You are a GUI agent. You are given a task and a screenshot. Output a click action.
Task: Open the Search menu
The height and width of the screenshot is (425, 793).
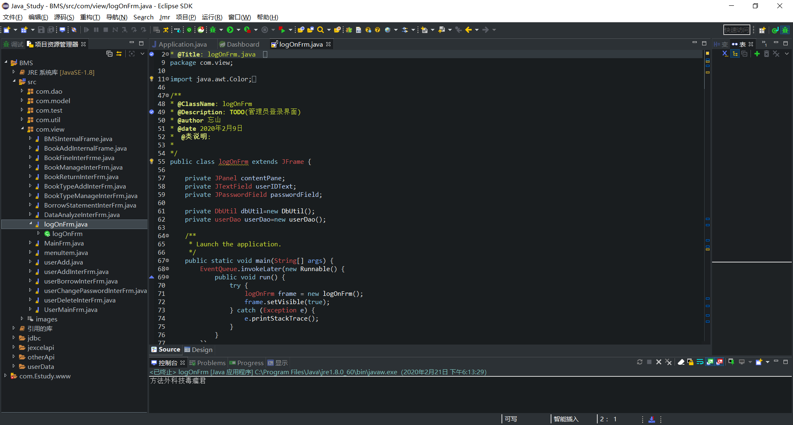tap(143, 17)
